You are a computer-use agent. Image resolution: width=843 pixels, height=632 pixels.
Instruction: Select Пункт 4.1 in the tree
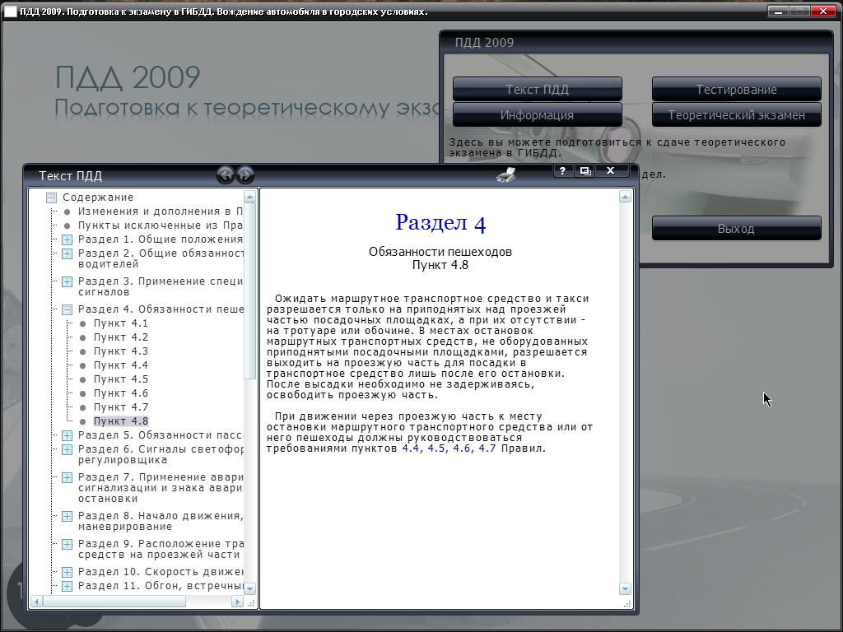pos(120,323)
